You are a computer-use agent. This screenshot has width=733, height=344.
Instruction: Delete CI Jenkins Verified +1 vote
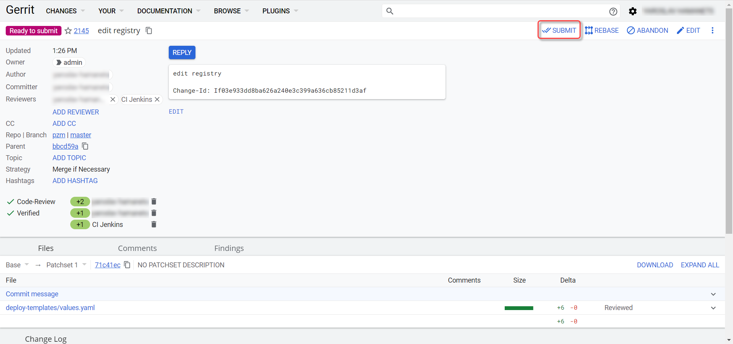154,224
